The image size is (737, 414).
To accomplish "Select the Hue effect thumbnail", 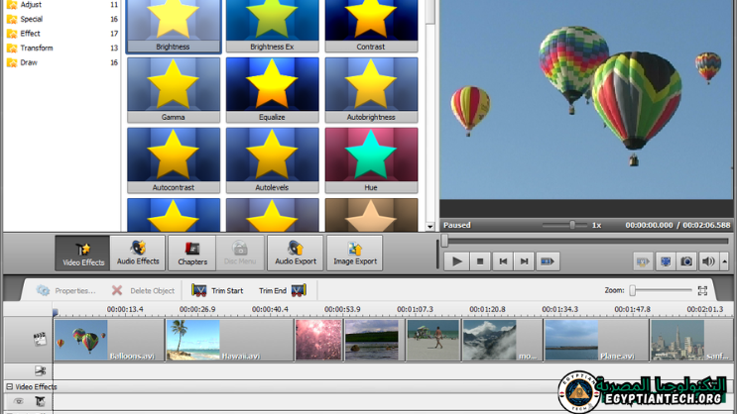I will point(371,160).
